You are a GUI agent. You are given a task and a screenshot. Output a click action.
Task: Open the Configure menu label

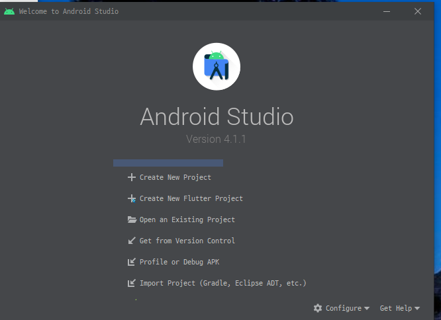pyautogui.click(x=344, y=308)
